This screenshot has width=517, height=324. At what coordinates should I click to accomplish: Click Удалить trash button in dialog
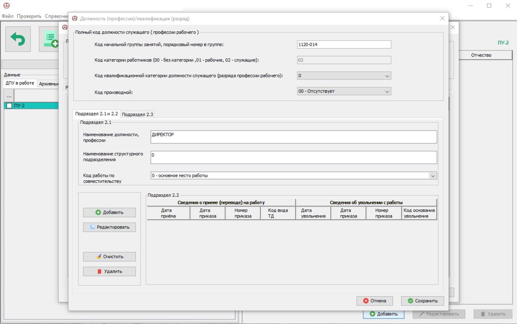pyautogui.click(x=109, y=271)
